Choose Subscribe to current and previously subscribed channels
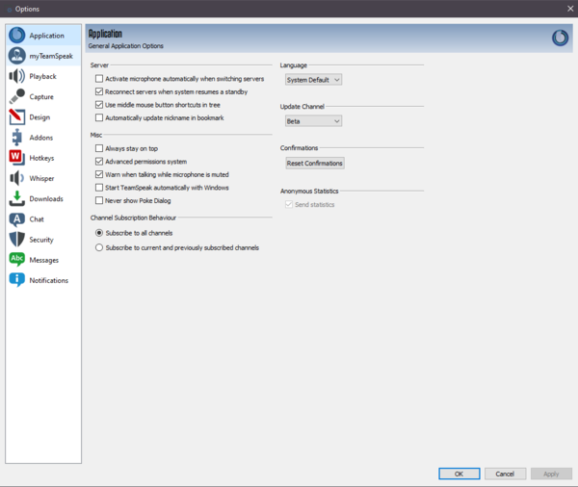The width and height of the screenshot is (578, 487). point(99,247)
